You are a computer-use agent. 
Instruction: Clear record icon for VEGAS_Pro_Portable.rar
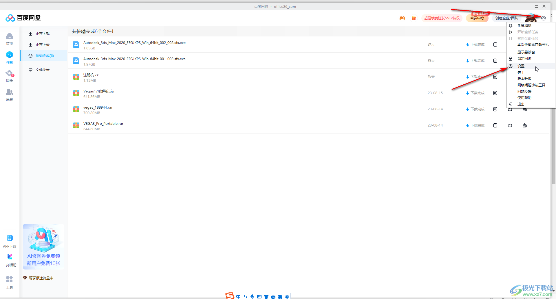[525, 125]
